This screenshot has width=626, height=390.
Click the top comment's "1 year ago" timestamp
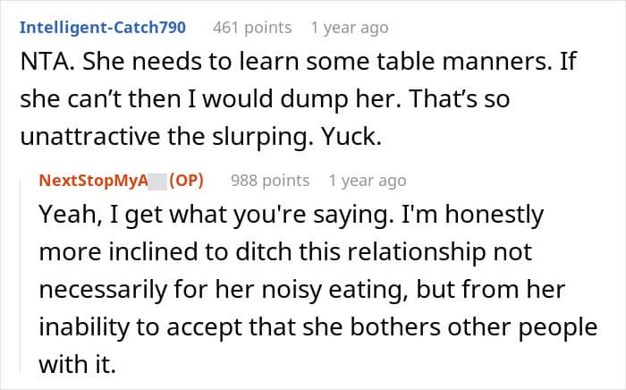tap(349, 28)
